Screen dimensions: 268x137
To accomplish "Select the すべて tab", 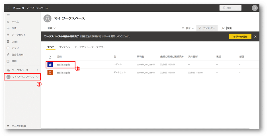I will tap(51, 47).
